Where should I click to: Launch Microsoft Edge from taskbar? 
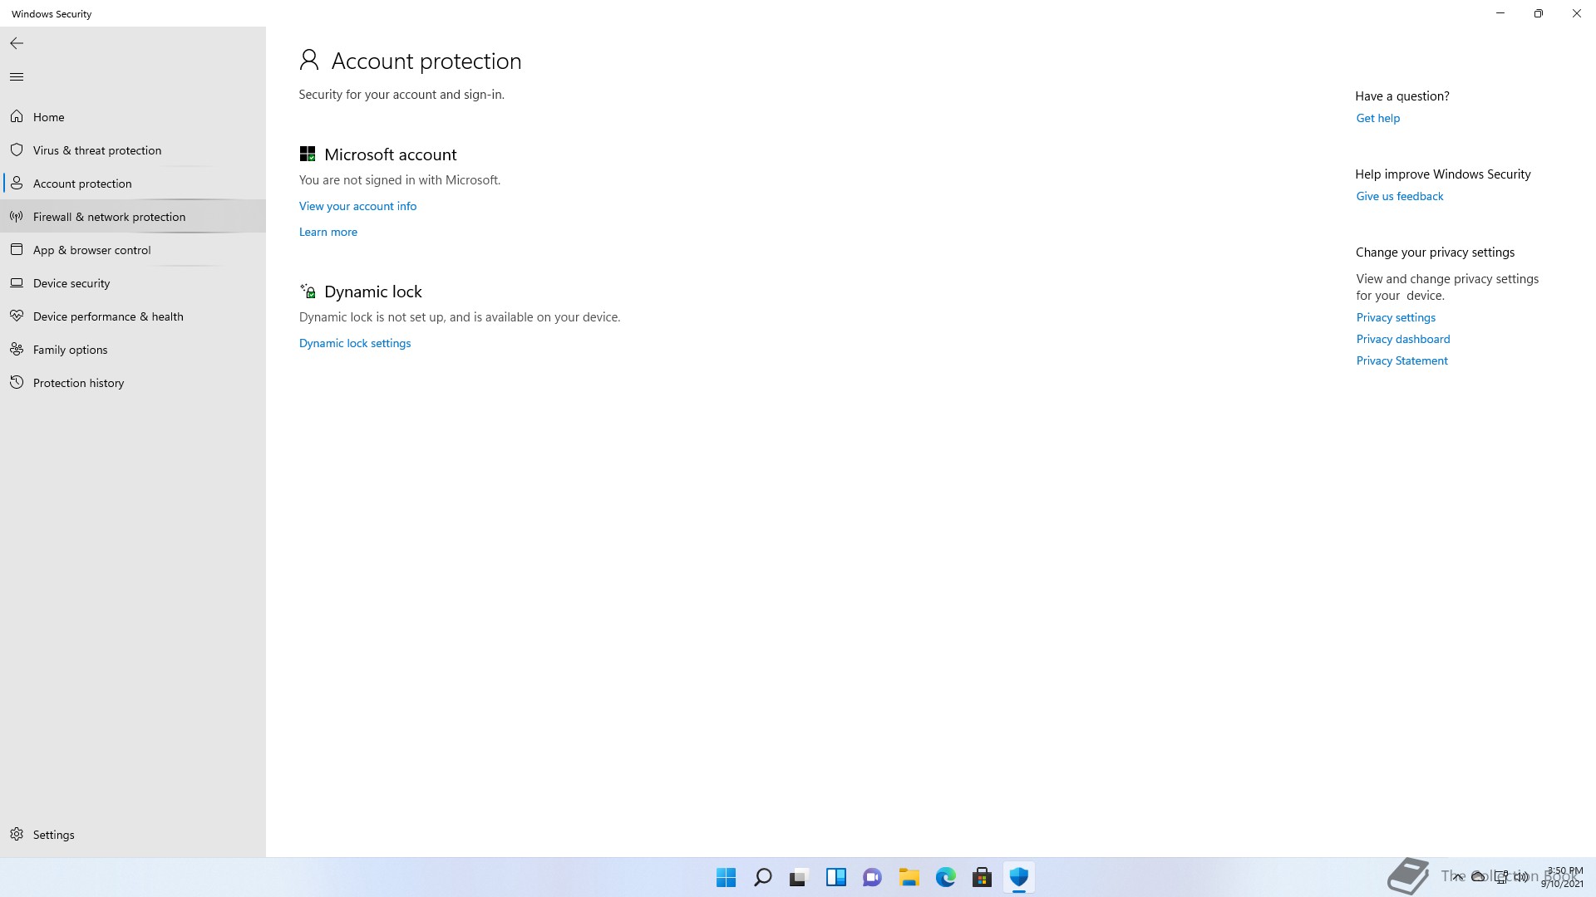pos(945,877)
